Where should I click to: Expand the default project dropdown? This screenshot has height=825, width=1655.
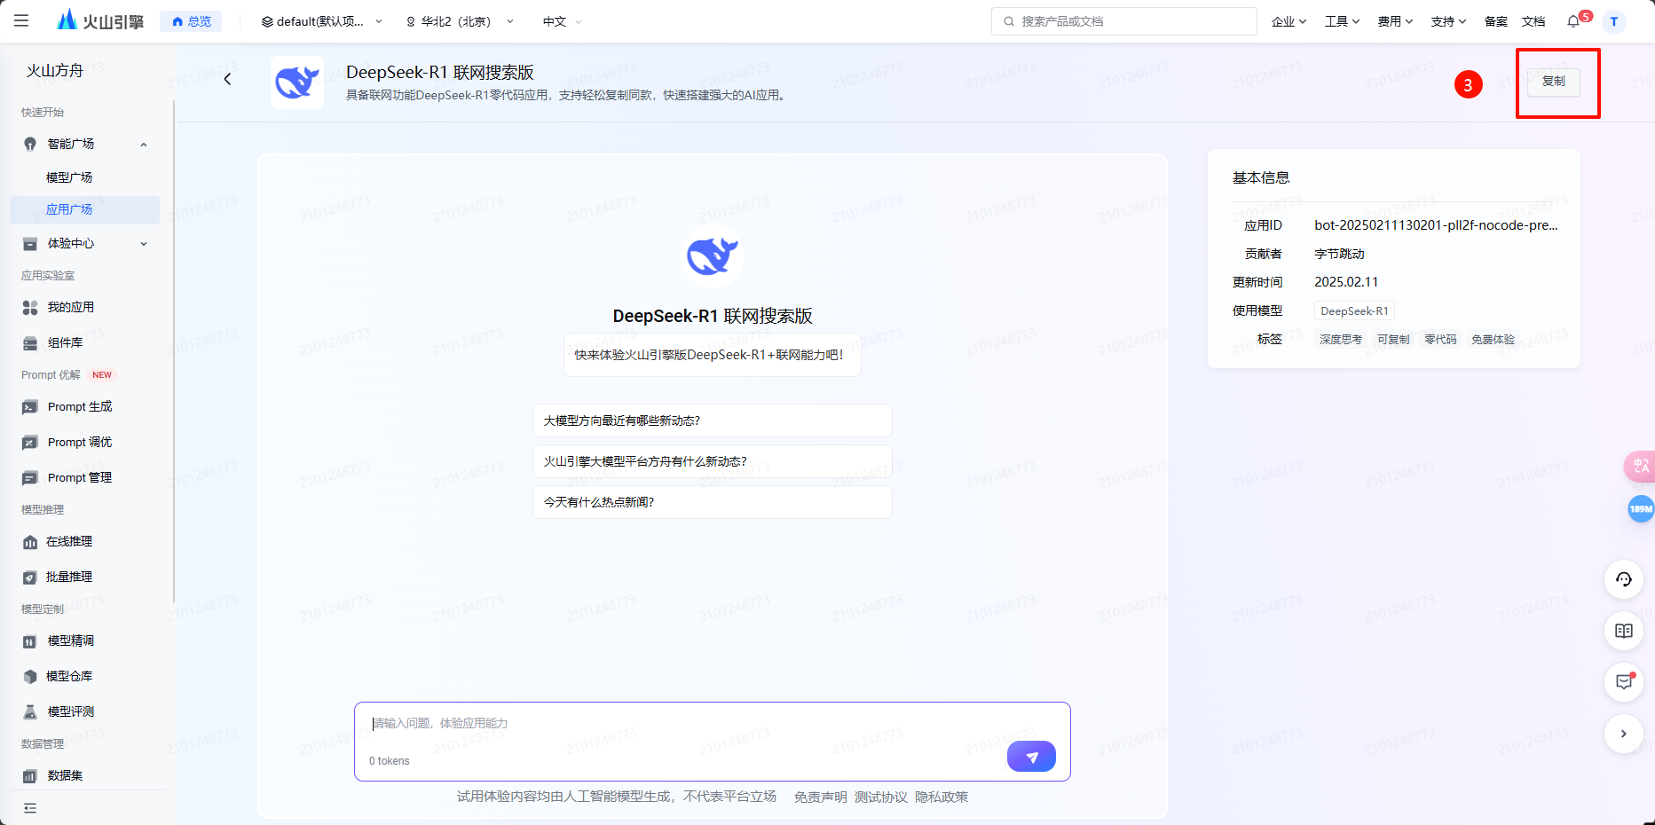tap(322, 21)
